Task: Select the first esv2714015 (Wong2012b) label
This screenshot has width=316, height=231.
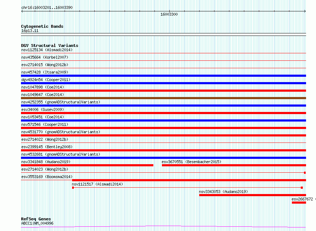Action: (x=45, y=65)
